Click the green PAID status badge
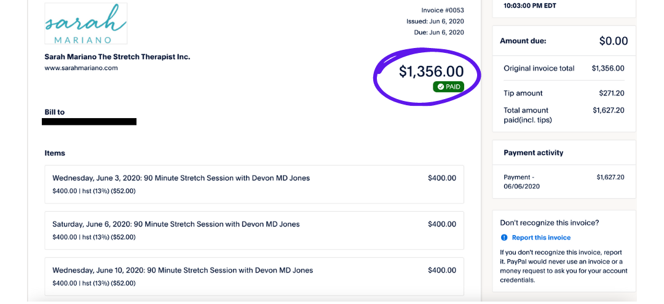 coord(448,87)
